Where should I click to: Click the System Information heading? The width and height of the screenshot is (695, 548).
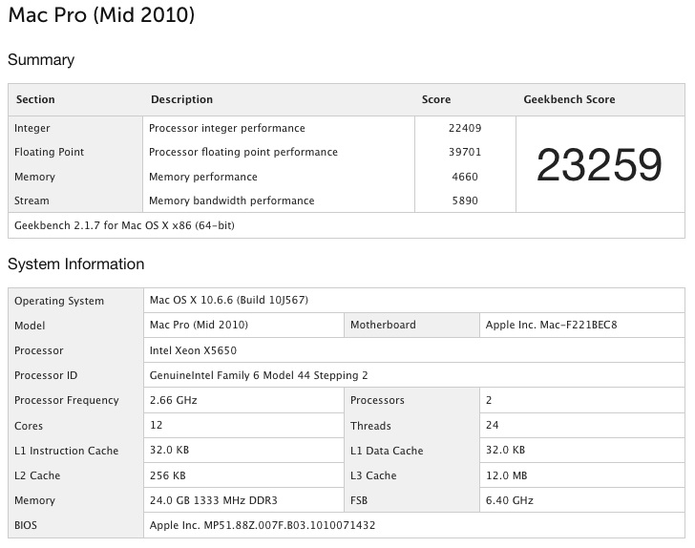coord(76,264)
